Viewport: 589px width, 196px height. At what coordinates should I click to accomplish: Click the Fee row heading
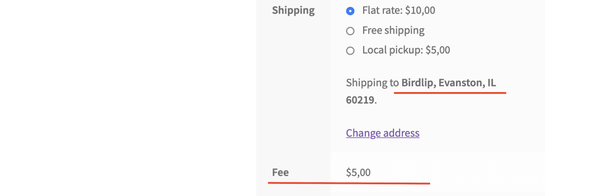click(x=280, y=173)
